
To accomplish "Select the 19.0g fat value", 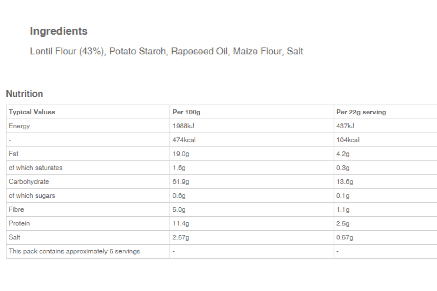I will 181,154.
